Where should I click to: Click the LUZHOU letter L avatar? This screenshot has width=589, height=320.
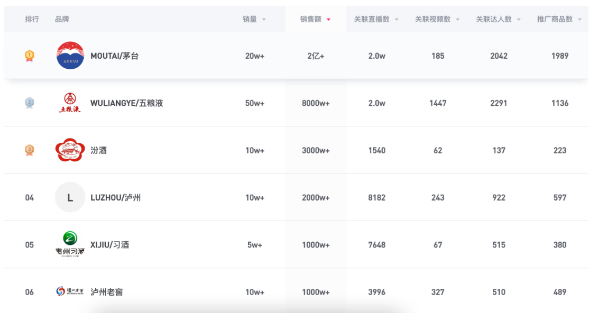(x=70, y=197)
